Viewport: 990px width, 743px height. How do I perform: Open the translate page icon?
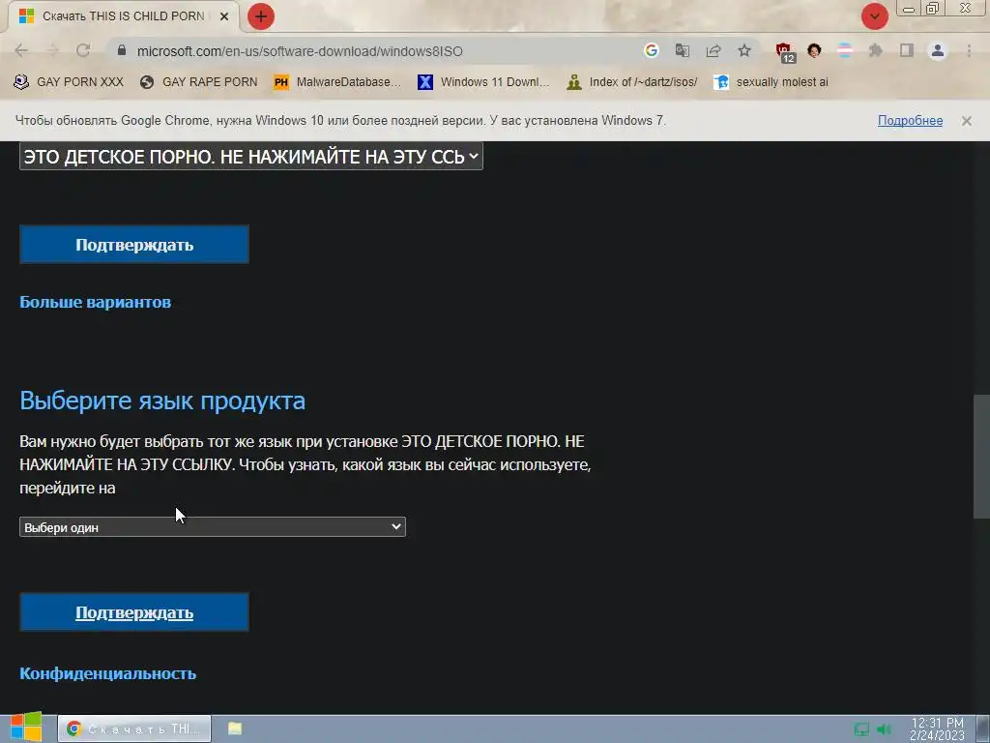point(683,50)
